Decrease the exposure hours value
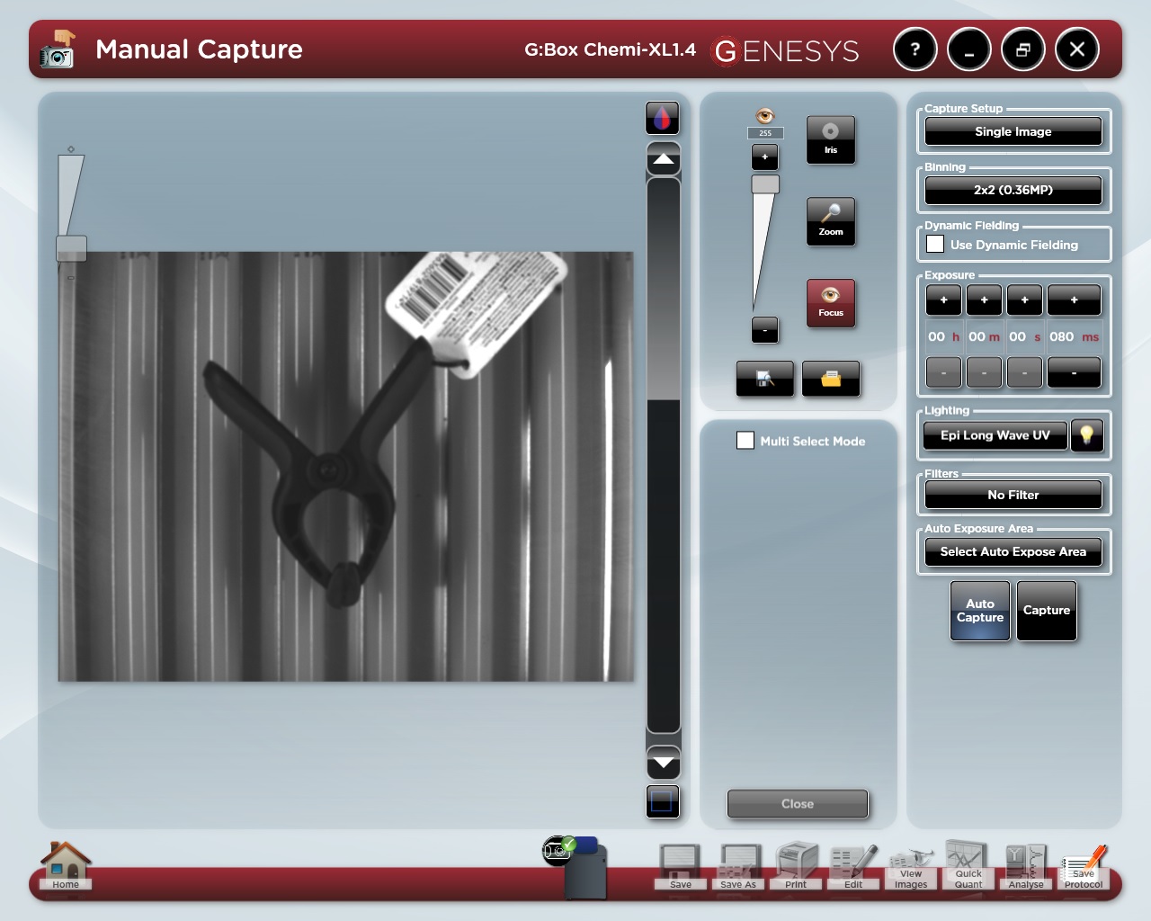 coord(943,372)
